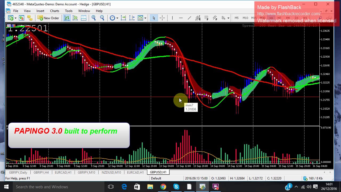Image resolution: width=341 pixels, height=192 pixels.
Task: Open the notifications action center
Action: [x=315, y=187]
